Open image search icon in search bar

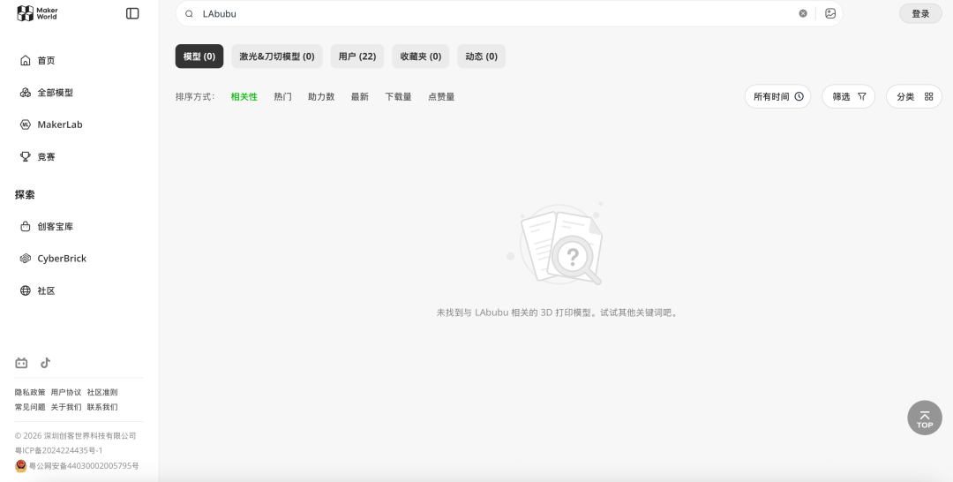click(830, 13)
